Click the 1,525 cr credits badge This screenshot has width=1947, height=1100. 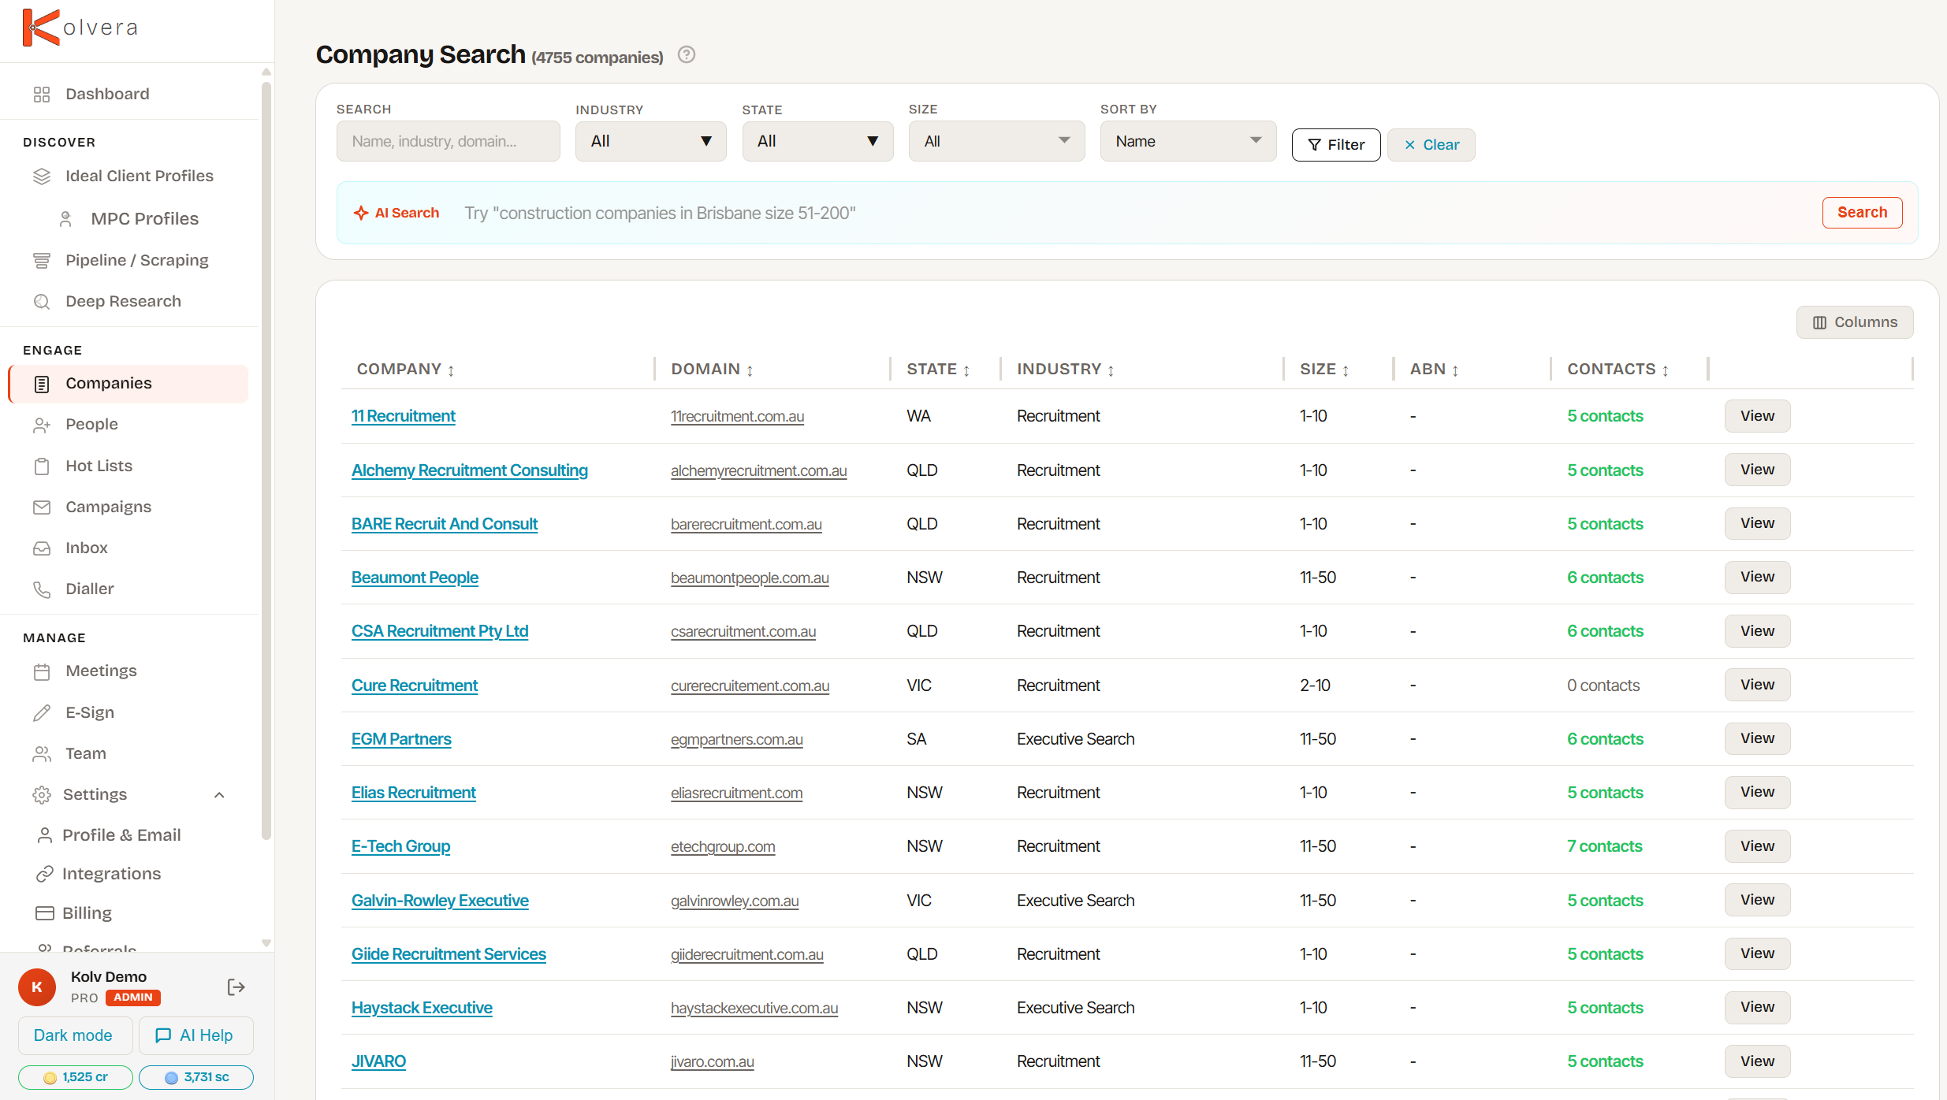pos(75,1077)
